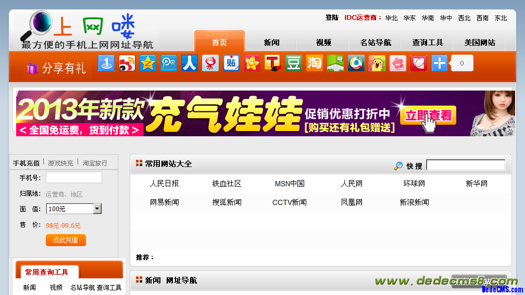Share to Baidu Tieba 贴 icon
Image resolution: width=525 pixels, height=295 pixels.
point(231,63)
